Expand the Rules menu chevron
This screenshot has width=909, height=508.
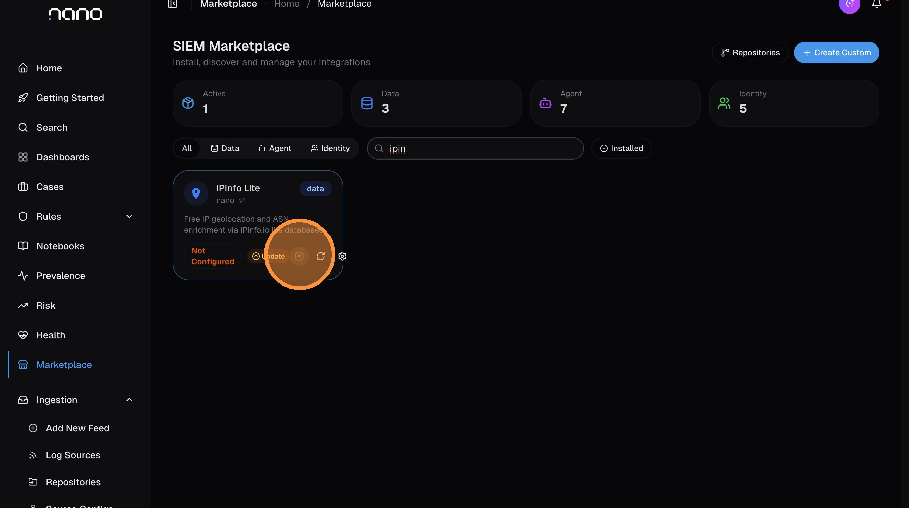pyautogui.click(x=129, y=216)
